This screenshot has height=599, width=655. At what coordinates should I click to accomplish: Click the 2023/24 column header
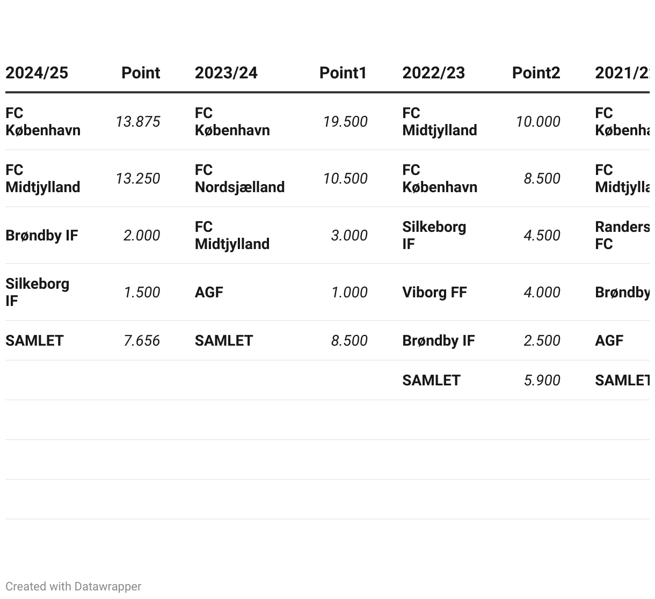pos(226,73)
